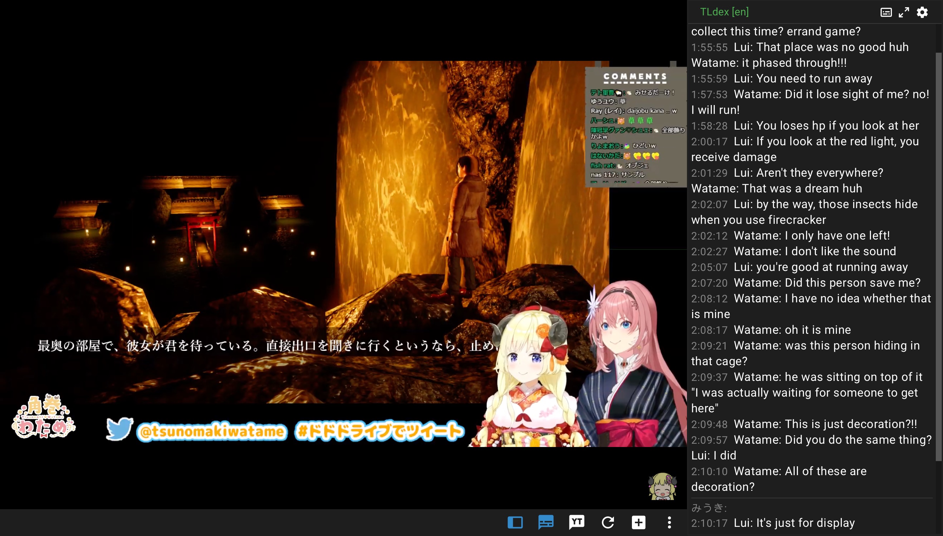Click the reload stream icon

coord(607,522)
